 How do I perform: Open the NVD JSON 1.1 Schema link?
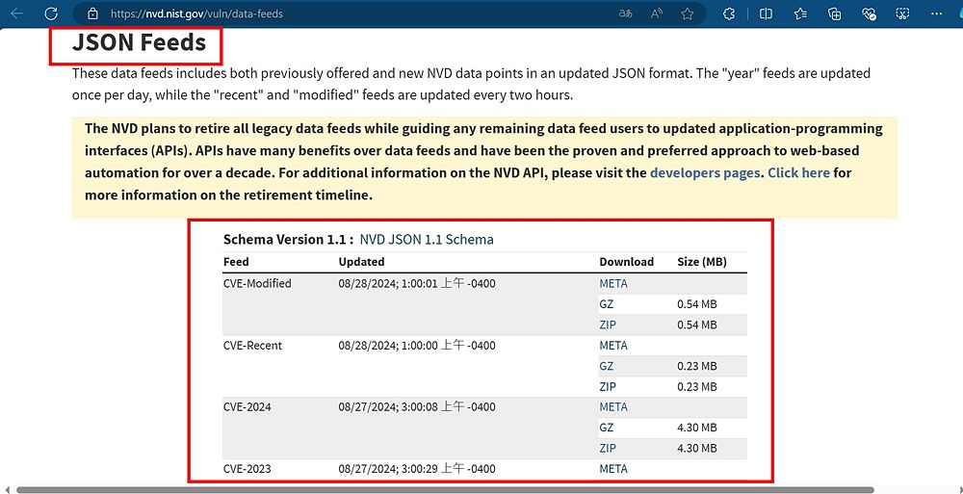pos(427,240)
